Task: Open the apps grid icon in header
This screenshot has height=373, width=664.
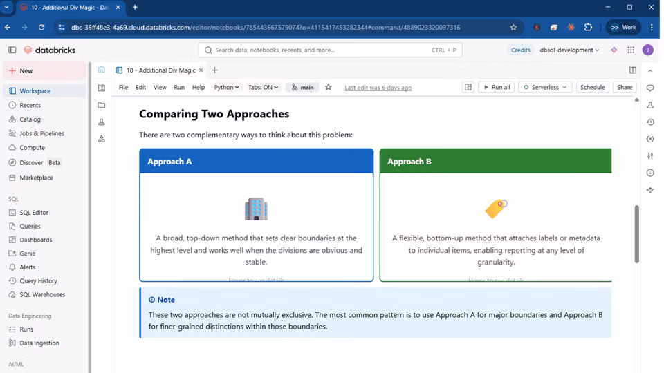Action: (x=631, y=50)
